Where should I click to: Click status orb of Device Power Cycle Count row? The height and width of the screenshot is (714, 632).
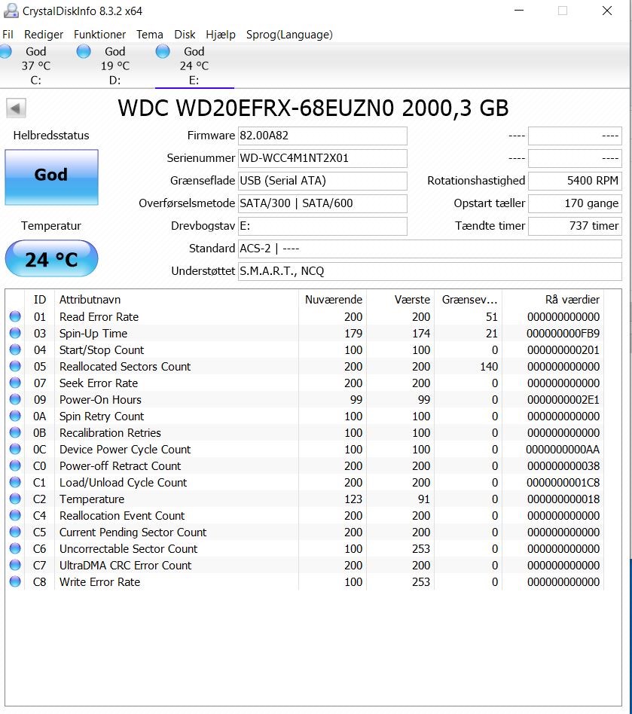click(15, 449)
